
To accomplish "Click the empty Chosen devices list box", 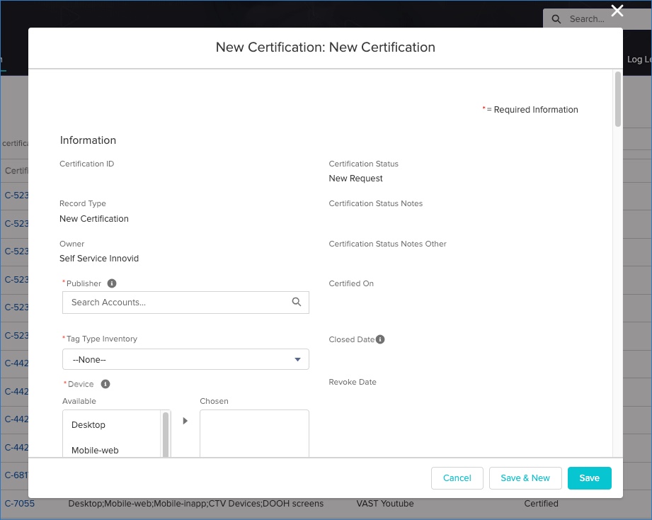I will [x=254, y=434].
